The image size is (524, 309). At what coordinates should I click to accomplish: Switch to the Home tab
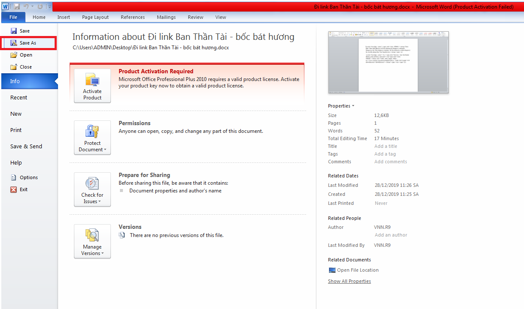pyautogui.click(x=39, y=17)
